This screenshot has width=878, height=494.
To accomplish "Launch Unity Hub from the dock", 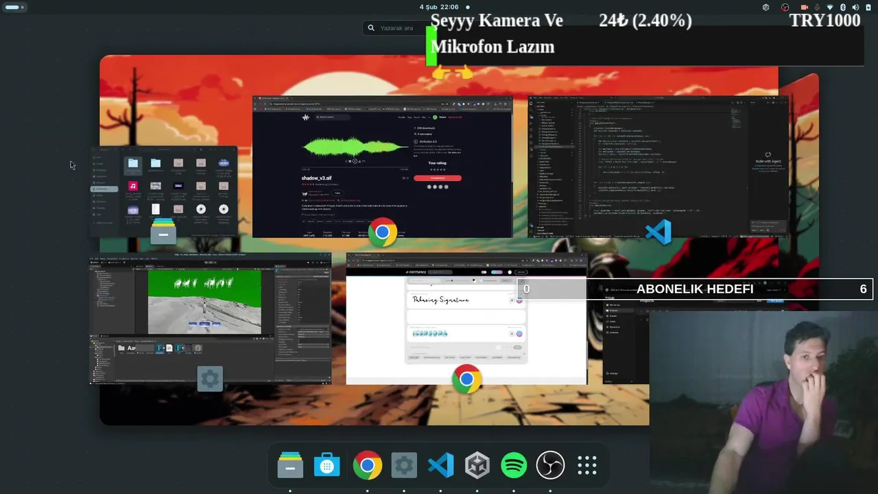I will 477,466.
